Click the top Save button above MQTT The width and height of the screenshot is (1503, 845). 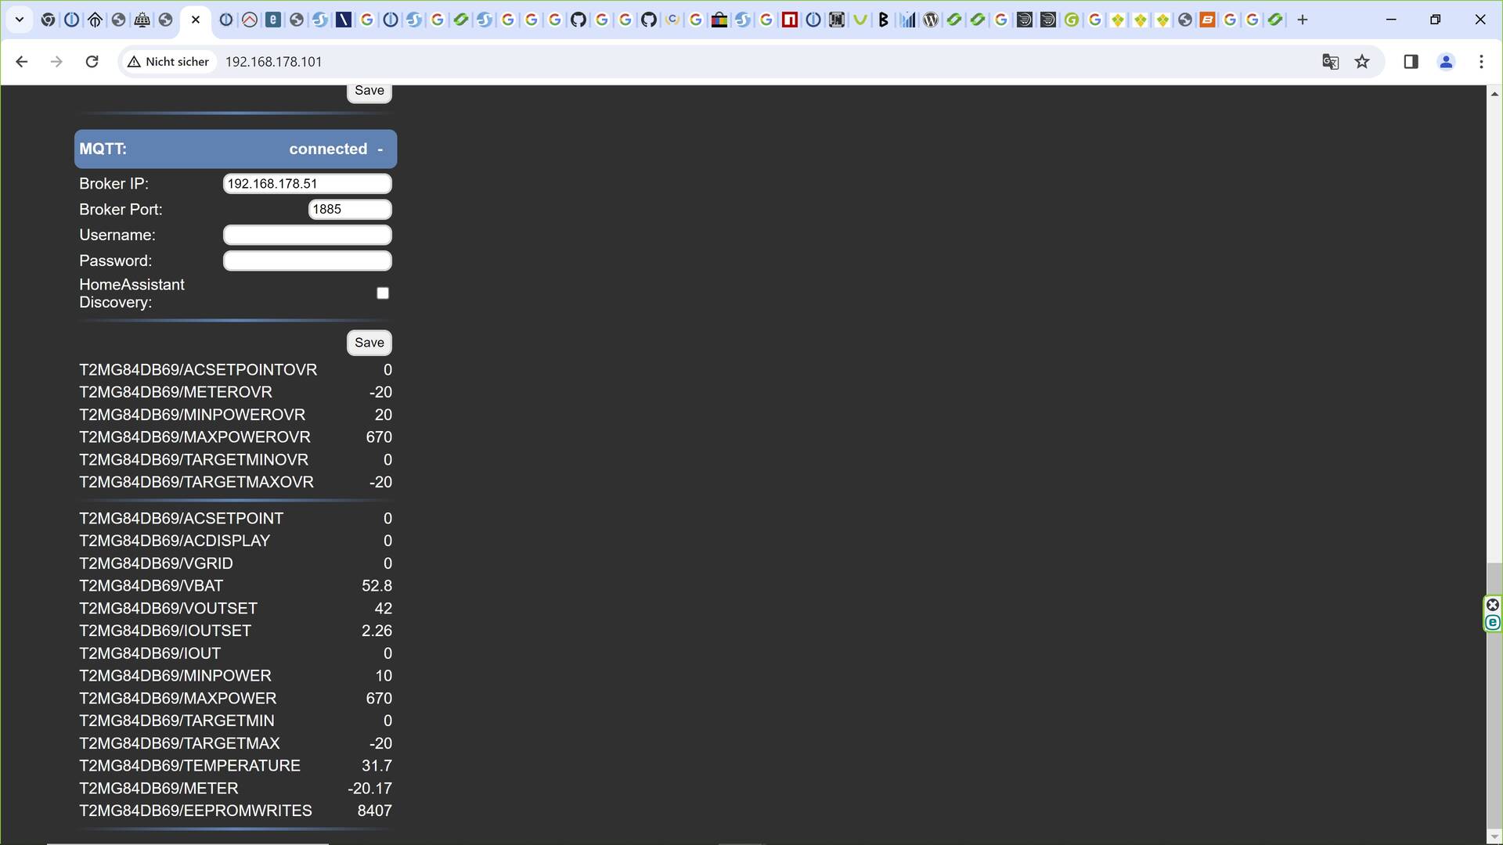[369, 92]
